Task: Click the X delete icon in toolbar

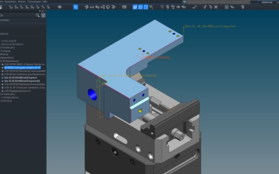Action: pos(216,7)
